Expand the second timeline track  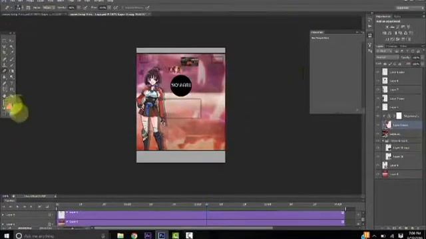[x=3, y=224]
